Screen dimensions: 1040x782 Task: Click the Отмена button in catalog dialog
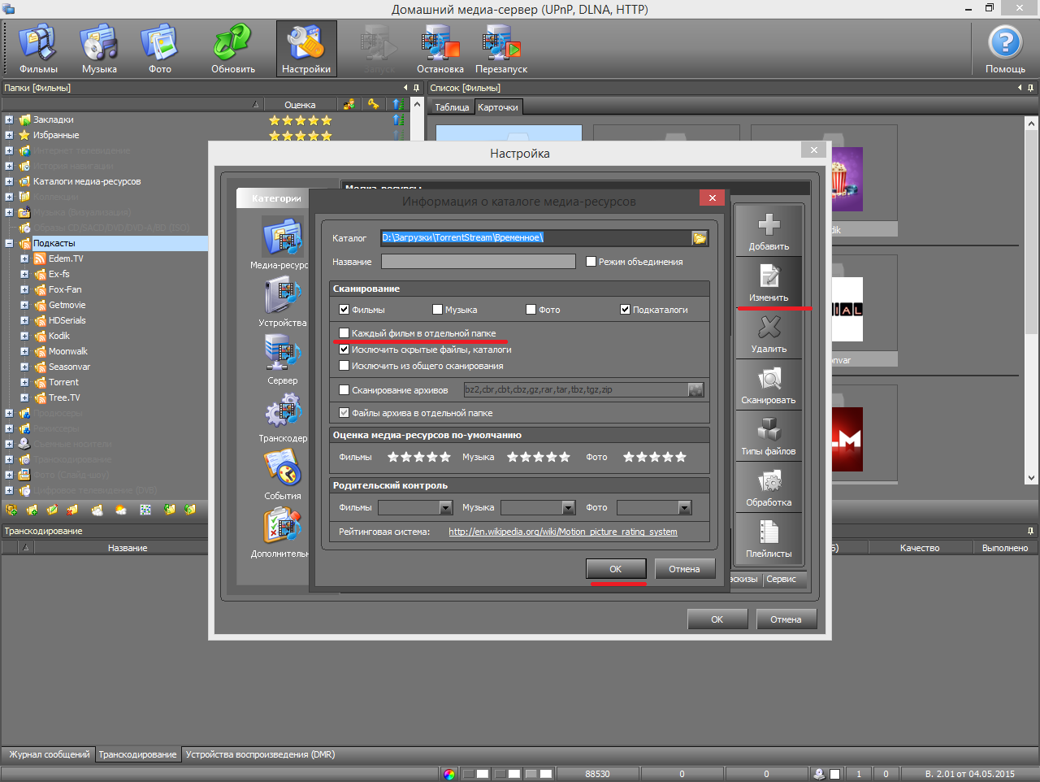tap(684, 569)
